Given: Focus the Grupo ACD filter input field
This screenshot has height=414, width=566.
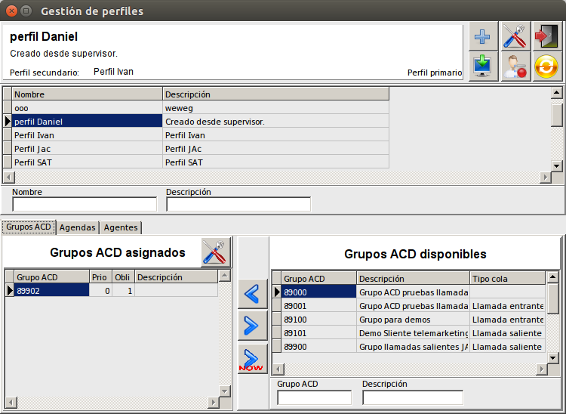Looking at the screenshot, I should click(x=314, y=397).
